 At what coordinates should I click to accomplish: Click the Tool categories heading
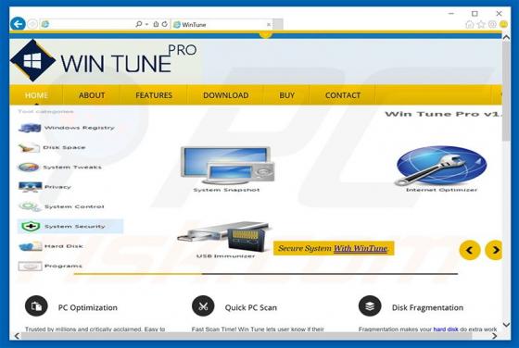[x=45, y=111]
